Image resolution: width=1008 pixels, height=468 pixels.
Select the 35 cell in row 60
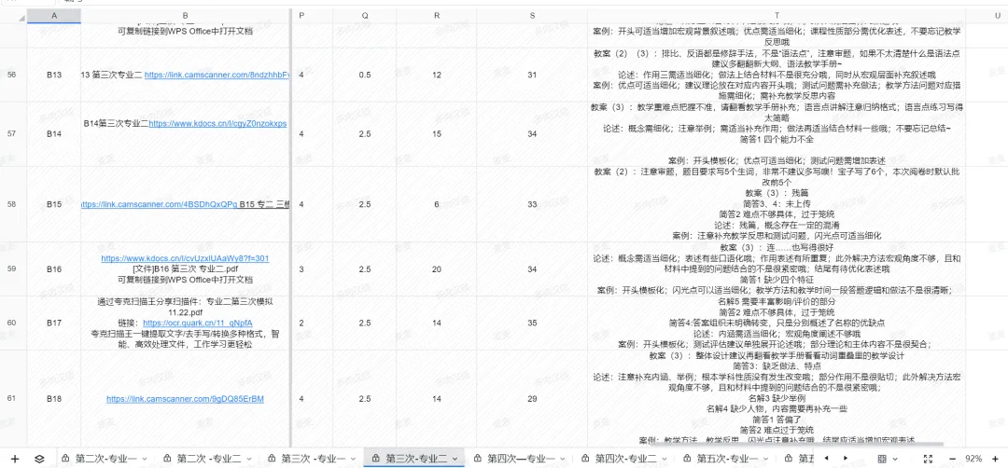[532, 323]
